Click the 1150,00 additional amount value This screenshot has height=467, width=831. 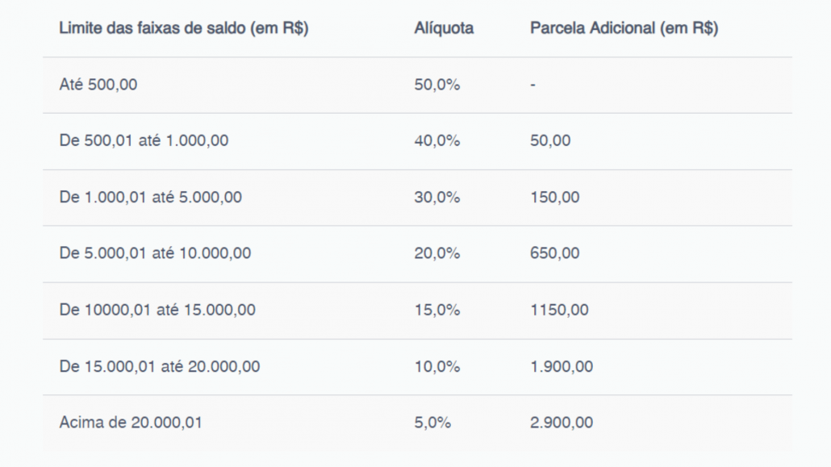tap(559, 310)
